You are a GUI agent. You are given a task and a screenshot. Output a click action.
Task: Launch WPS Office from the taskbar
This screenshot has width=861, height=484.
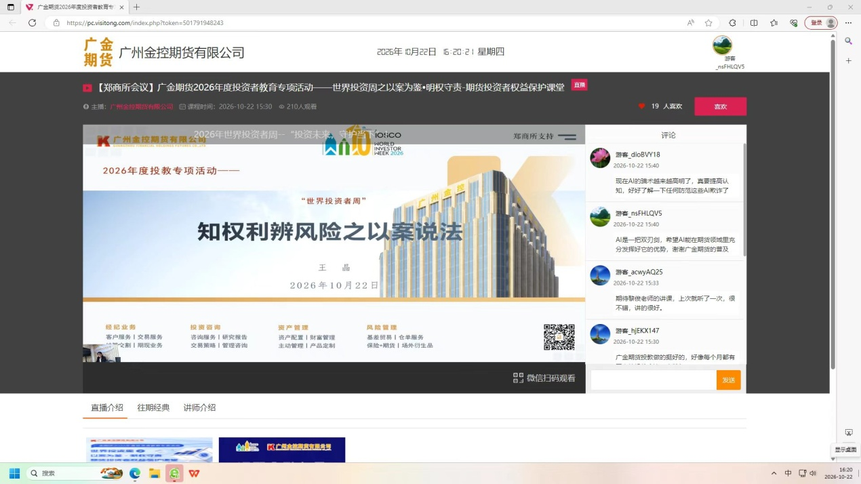[x=195, y=473]
